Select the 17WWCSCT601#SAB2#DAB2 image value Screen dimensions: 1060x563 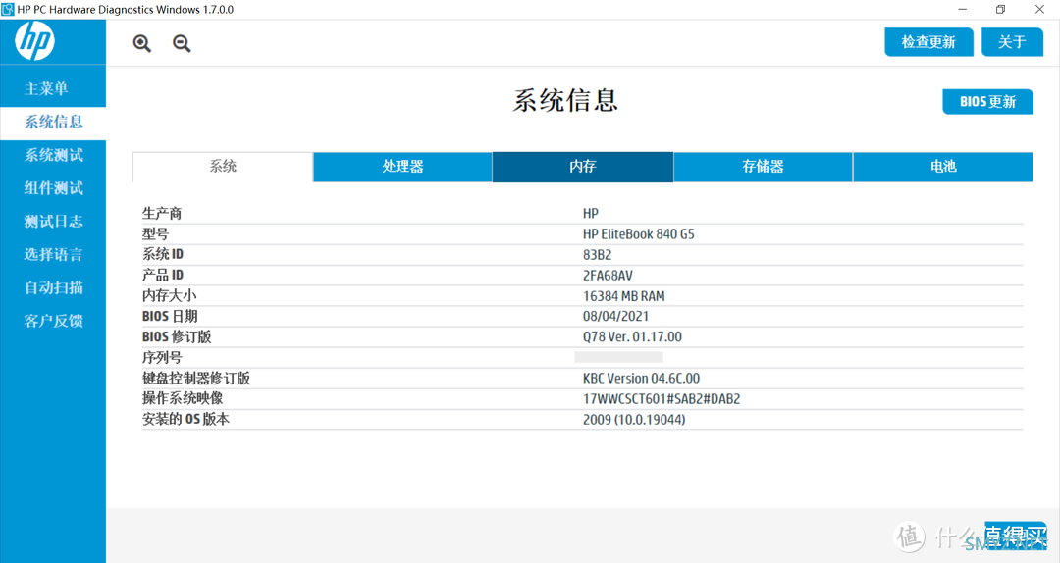click(662, 399)
